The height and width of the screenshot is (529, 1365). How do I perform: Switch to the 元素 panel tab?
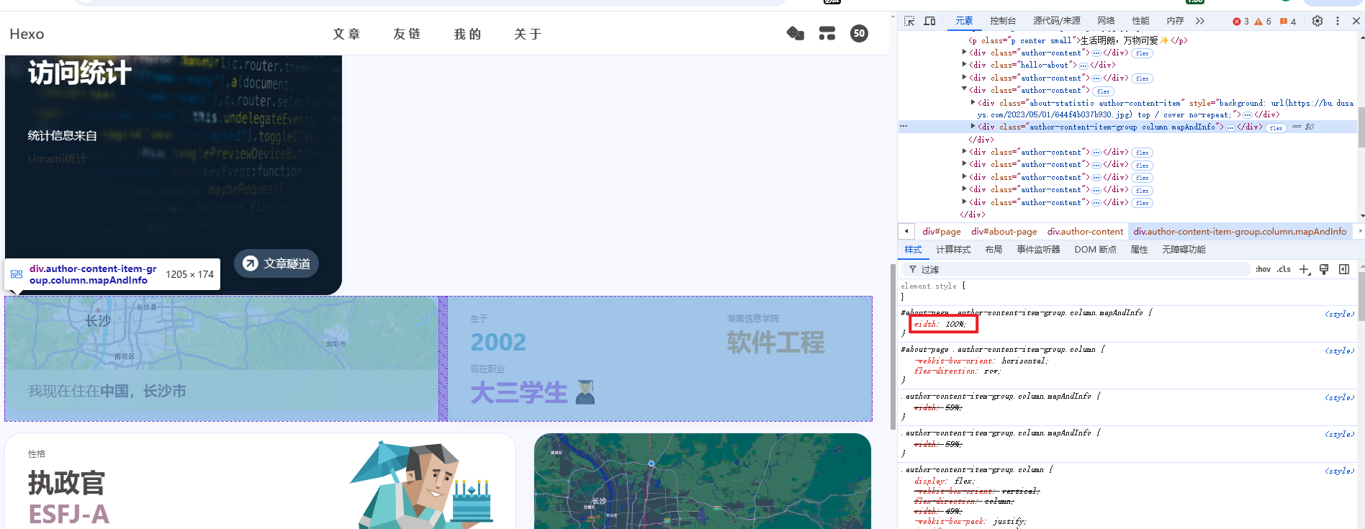[x=964, y=21]
